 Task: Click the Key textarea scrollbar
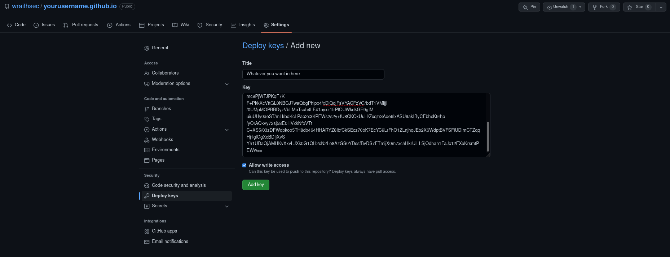[x=488, y=136]
